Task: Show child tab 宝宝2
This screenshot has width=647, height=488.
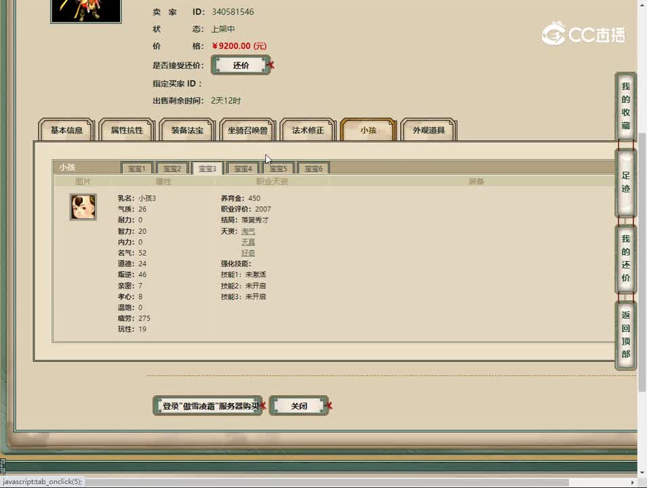Action: coord(172,168)
